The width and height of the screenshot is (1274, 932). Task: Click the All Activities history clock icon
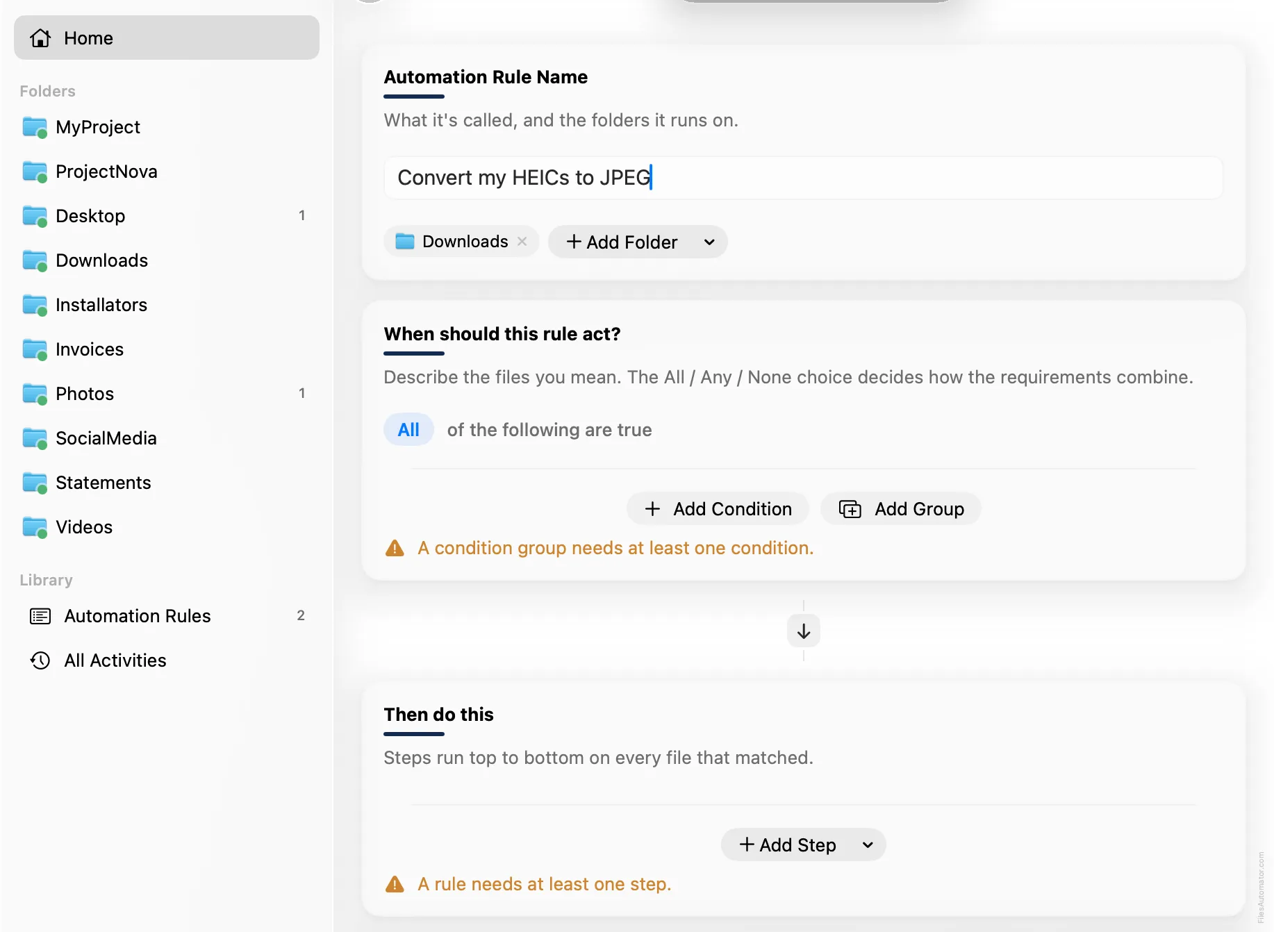coord(40,660)
